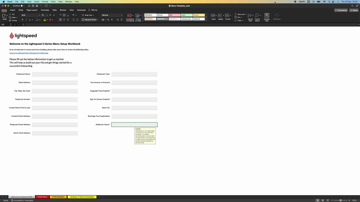Click the Format as Table icon
Screen dimensions: 360x202
(x=138, y=17)
